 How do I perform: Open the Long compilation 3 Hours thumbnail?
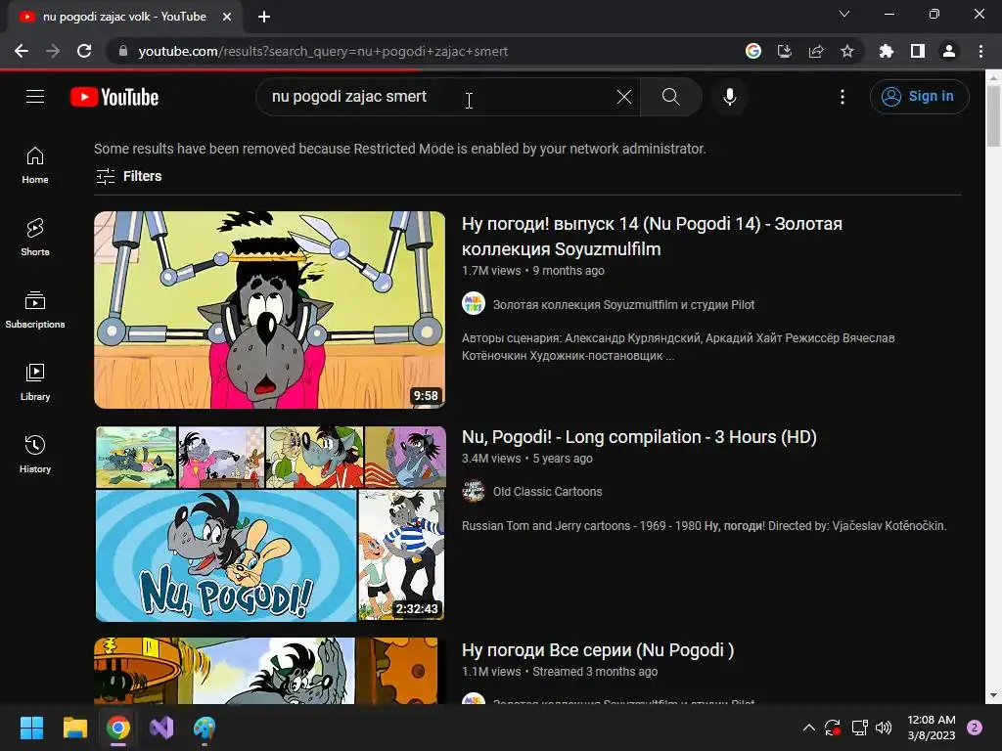(270, 524)
